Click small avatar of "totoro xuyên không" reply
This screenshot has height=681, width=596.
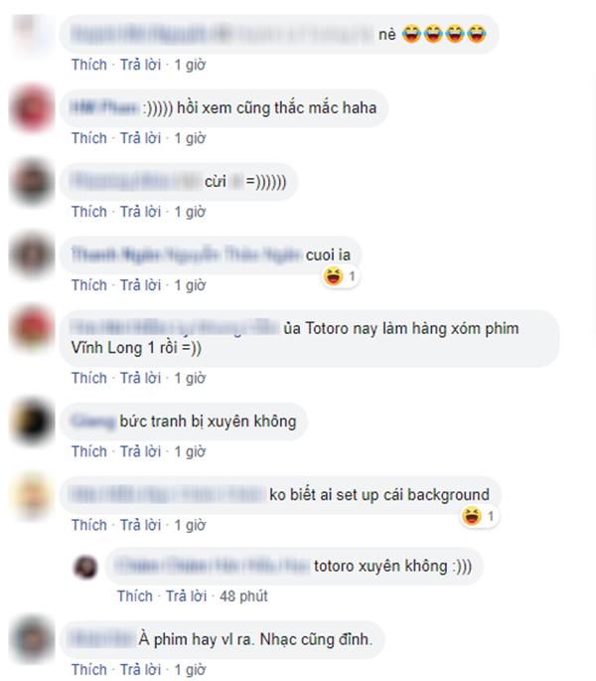coord(86,567)
